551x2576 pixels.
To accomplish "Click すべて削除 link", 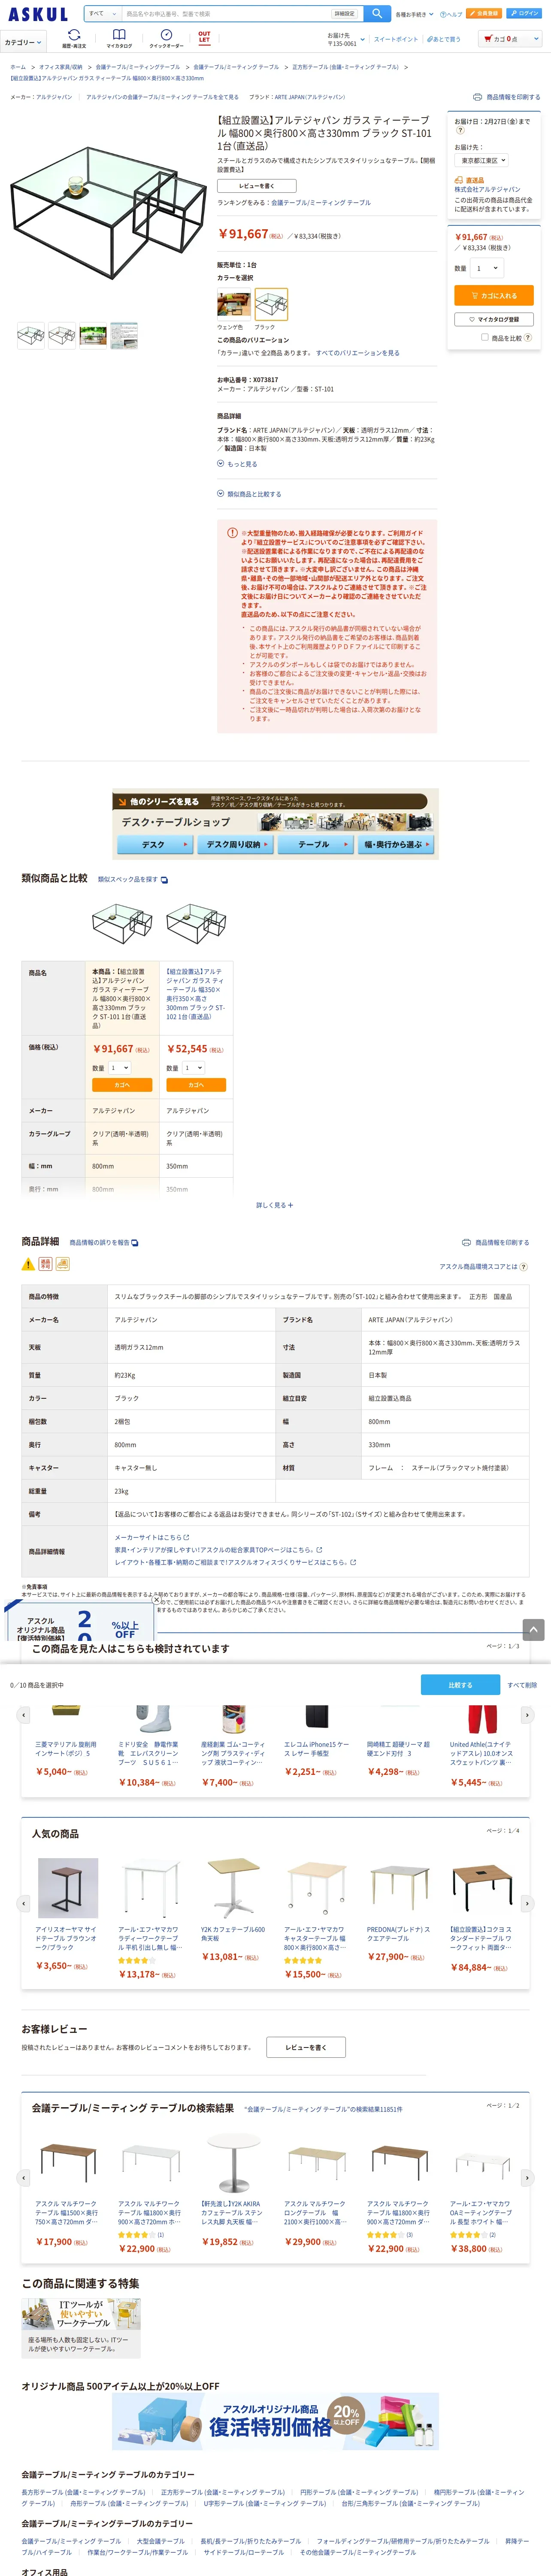I will [x=522, y=1685].
